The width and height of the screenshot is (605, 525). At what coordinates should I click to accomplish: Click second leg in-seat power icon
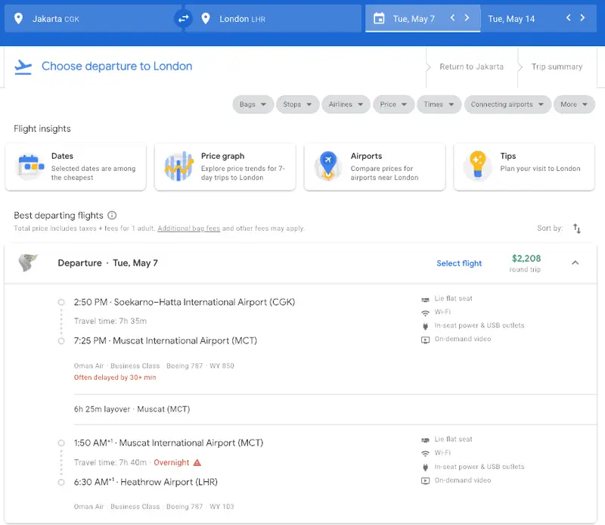pos(425,468)
